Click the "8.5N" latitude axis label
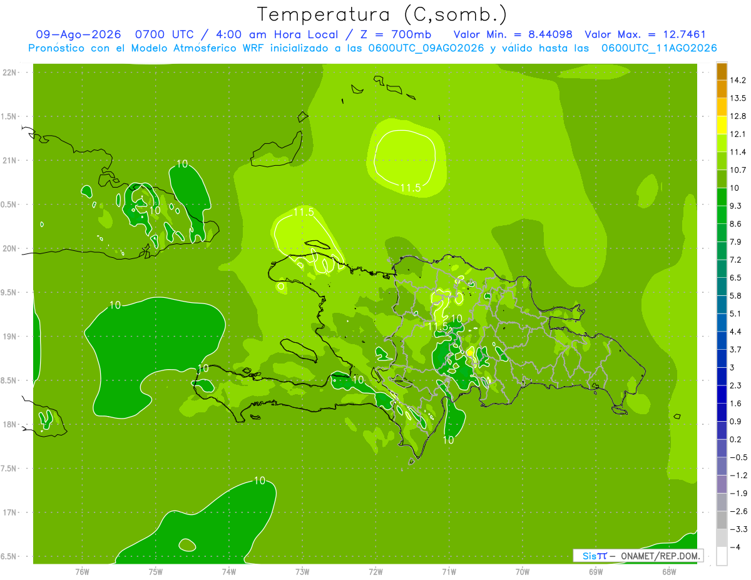 [9, 380]
